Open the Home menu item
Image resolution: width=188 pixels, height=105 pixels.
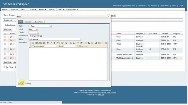pyautogui.click(x=5, y=9)
